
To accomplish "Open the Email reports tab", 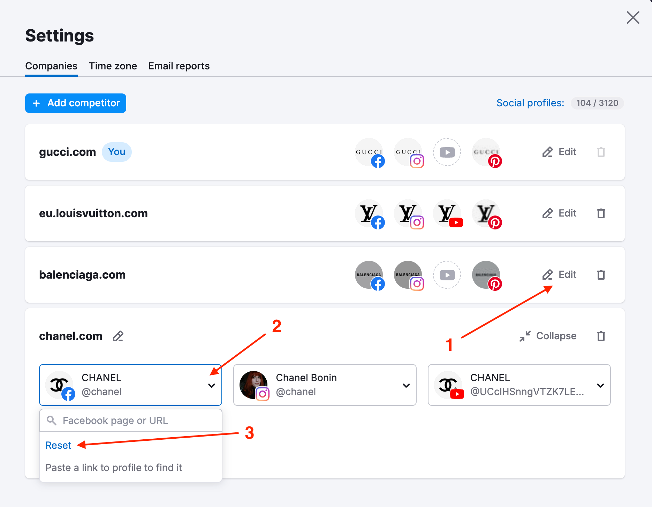I will coord(179,66).
